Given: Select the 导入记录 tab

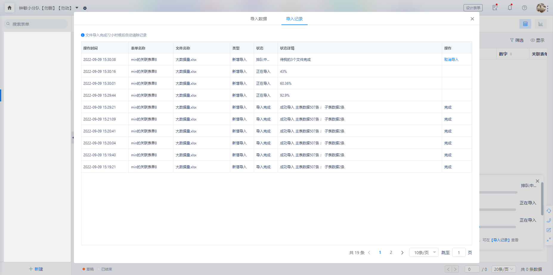Looking at the screenshot, I should pyautogui.click(x=294, y=19).
